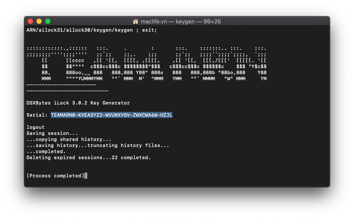Click the 'Serial:' label

pos(37,115)
